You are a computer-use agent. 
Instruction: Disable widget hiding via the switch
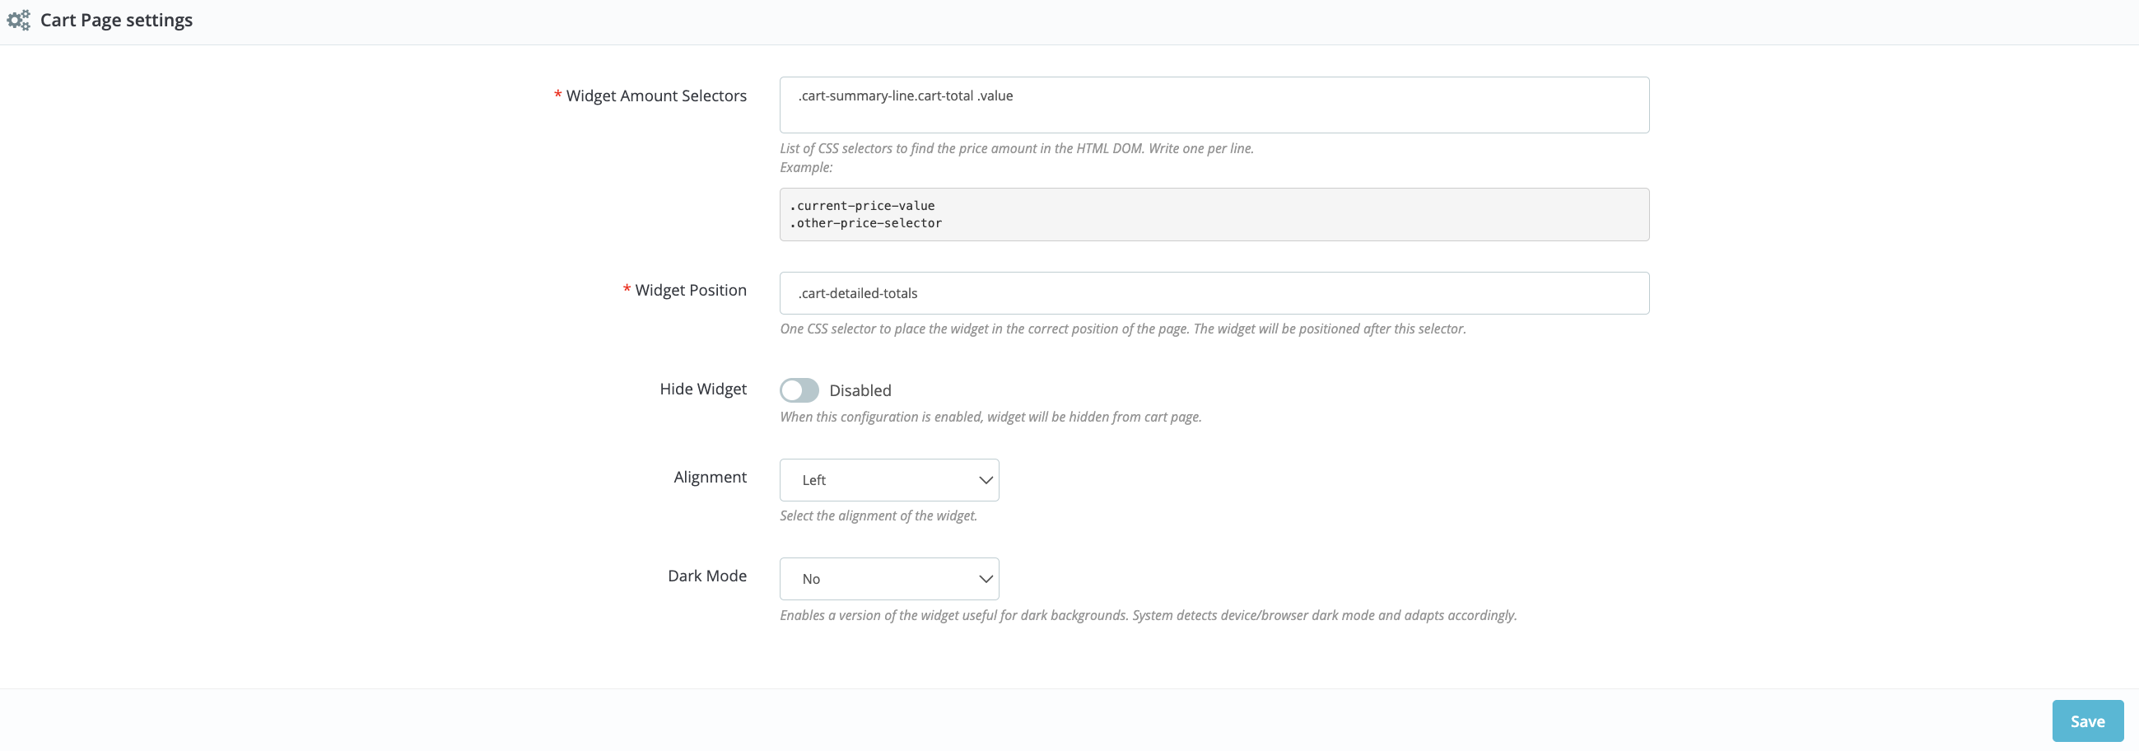(799, 389)
